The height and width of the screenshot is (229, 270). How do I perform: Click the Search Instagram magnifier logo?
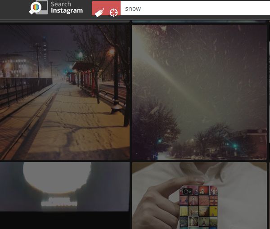tap(38, 7)
